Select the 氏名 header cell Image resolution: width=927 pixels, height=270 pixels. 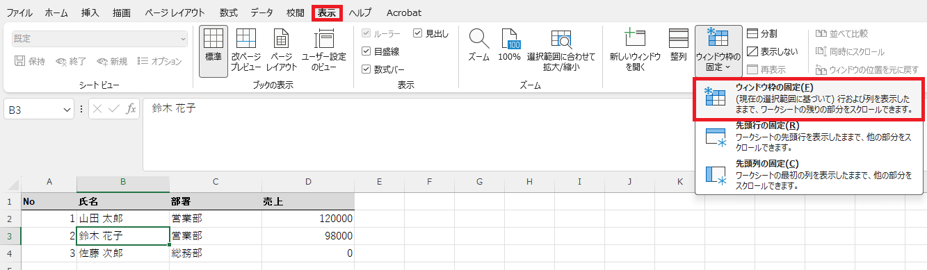tap(123, 201)
